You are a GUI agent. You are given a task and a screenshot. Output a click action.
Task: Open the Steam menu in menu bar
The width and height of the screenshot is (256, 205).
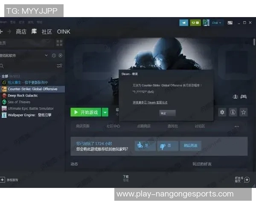point(3,22)
